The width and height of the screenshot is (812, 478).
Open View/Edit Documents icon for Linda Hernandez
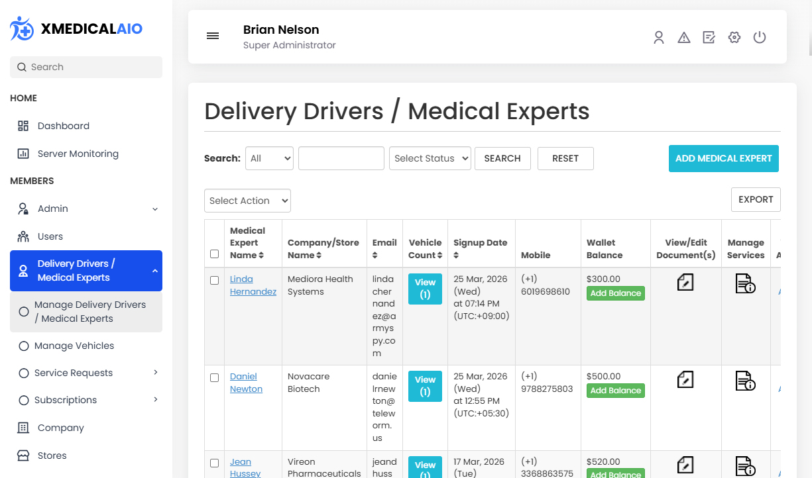[x=685, y=282]
